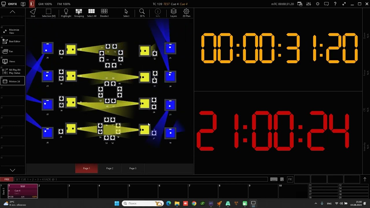Viewport: 370px width, 208px height.
Task: Activate the Selection [M] marquee tool
Action: pyautogui.click(x=49, y=13)
